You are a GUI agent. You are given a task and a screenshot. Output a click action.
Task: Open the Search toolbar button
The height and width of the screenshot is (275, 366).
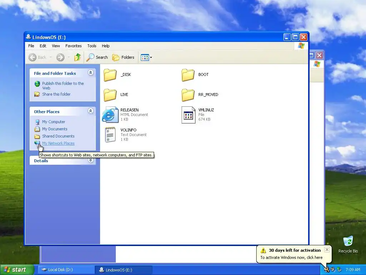[97, 57]
